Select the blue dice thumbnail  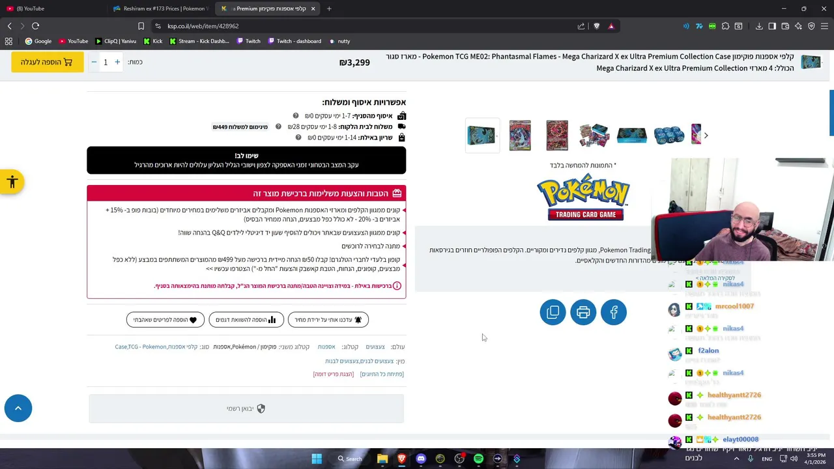coord(669,135)
